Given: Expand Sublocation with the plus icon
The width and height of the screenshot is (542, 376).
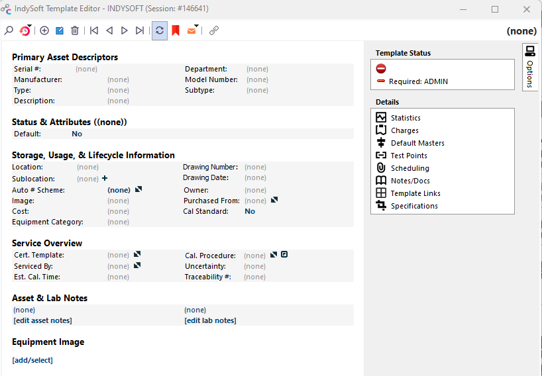Looking at the screenshot, I should pyautogui.click(x=105, y=179).
